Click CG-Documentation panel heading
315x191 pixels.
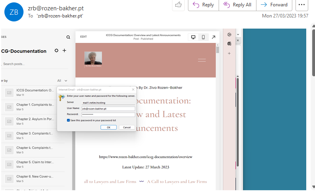24,51
